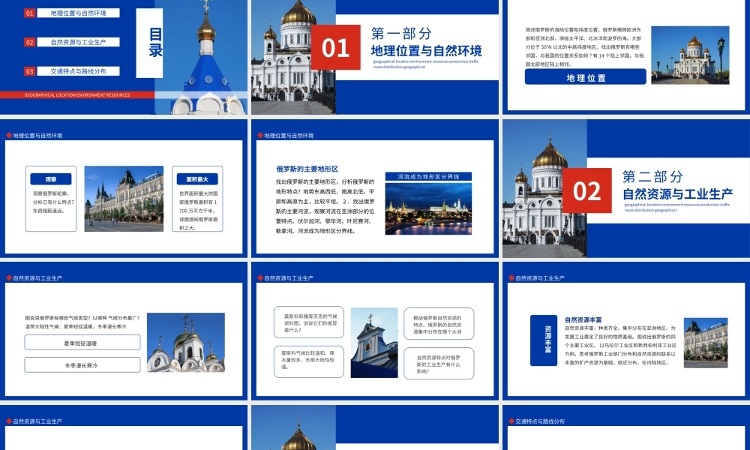The width and height of the screenshot is (750, 450).
Task: Select the GUM building photo between 观察 and 面积最大
Action: click(x=124, y=199)
